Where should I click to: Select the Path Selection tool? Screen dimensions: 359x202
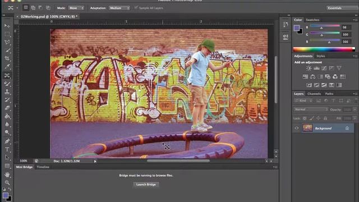(7, 158)
